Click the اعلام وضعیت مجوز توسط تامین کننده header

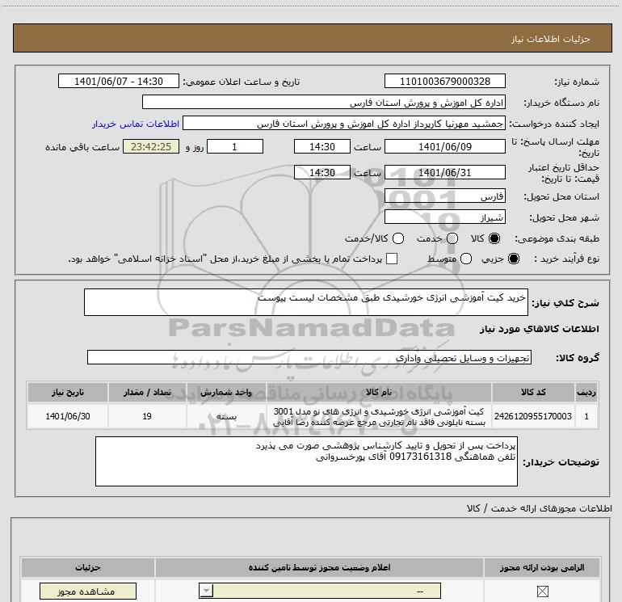click(319, 568)
